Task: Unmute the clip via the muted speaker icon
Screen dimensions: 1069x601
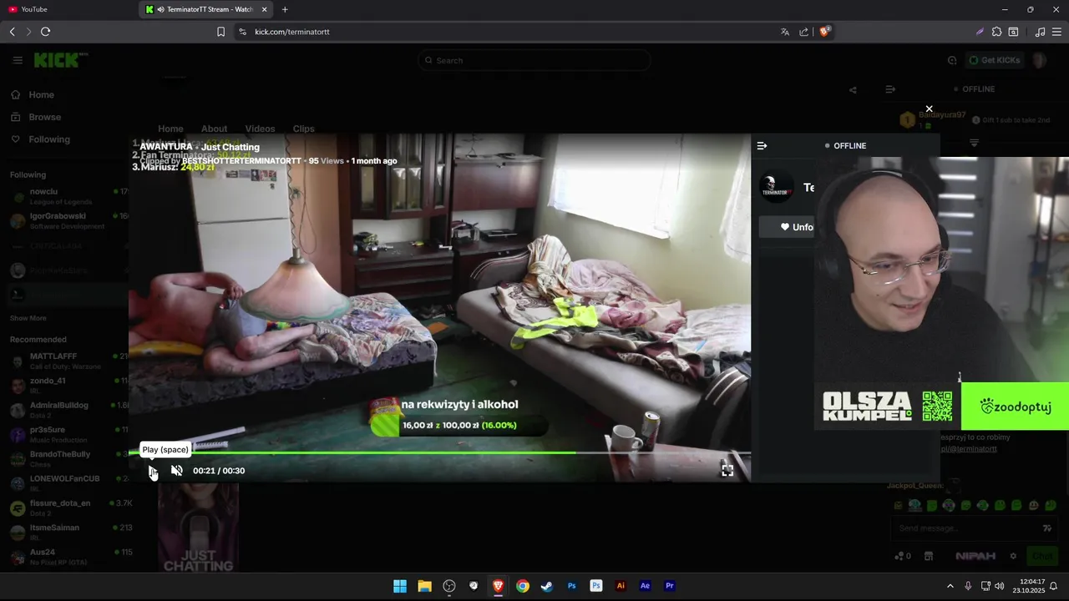Action: point(176,471)
